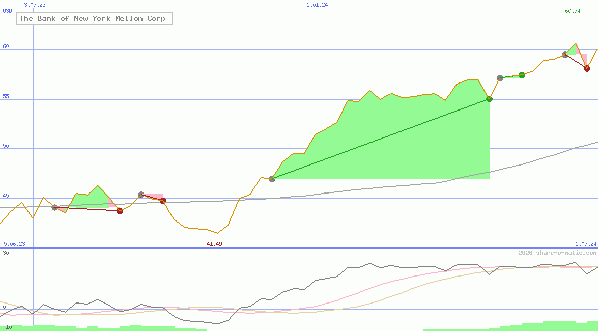Select the second red exit marker next to 45 line
Image resolution: width=598 pixels, height=331 pixels.
[x=163, y=201]
